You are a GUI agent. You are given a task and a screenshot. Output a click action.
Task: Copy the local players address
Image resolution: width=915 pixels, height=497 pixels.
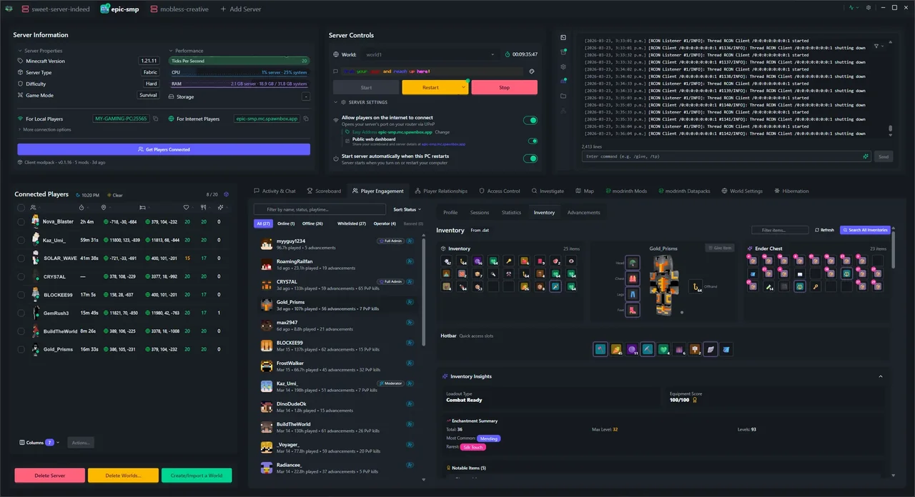[155, 119]
